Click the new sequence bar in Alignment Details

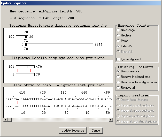pos(25,67)
